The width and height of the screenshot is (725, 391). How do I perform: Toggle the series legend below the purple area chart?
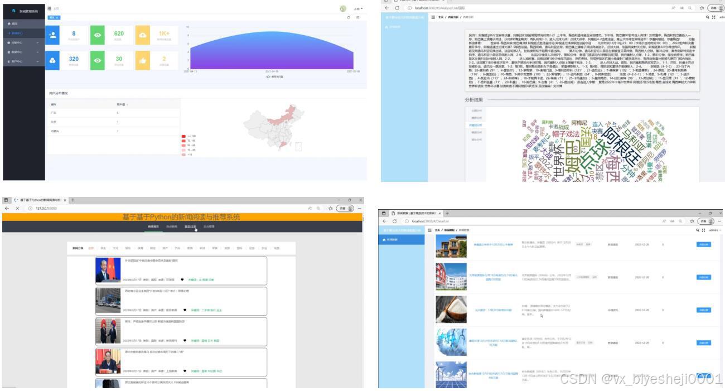pyautogui.click(x=274, y=77)
